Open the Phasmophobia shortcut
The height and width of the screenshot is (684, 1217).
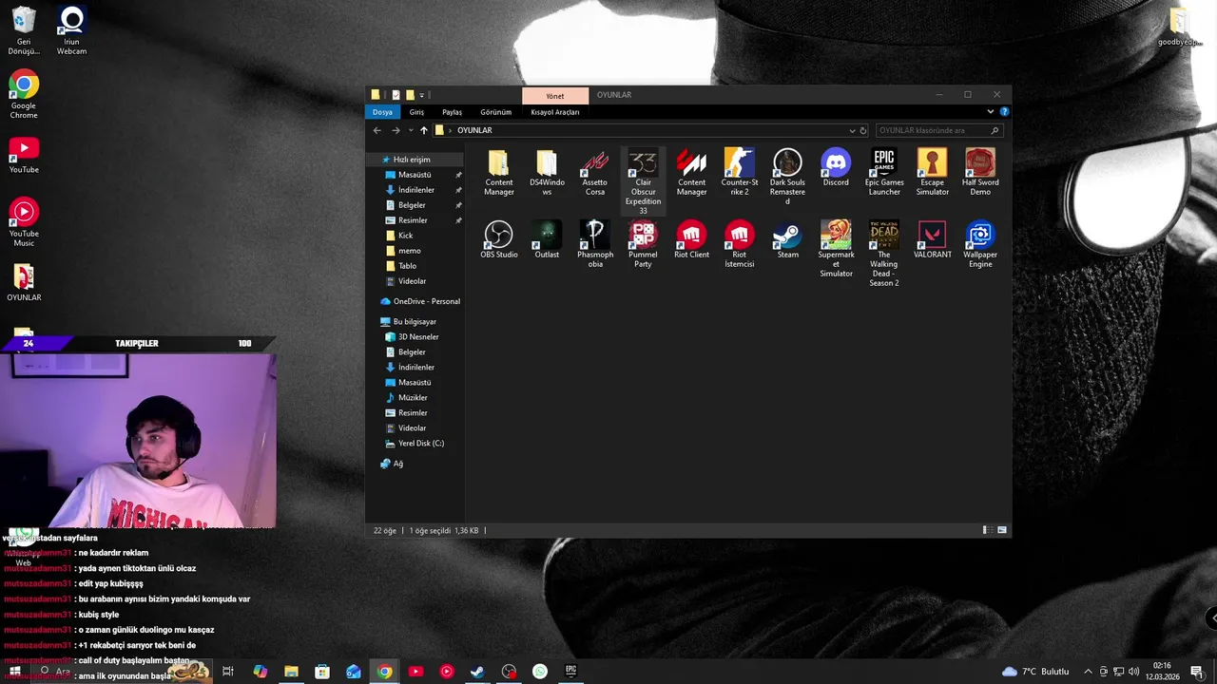[x=595, y=244]
